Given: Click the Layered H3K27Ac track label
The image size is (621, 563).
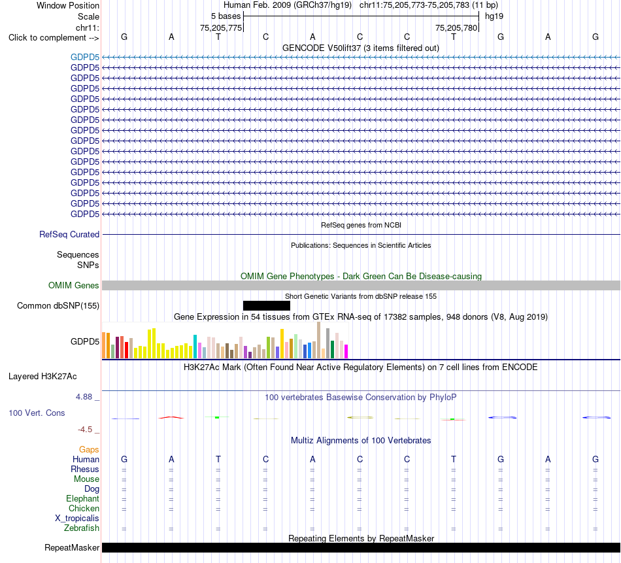Looking at the screenshot, I should coord(42,377).
